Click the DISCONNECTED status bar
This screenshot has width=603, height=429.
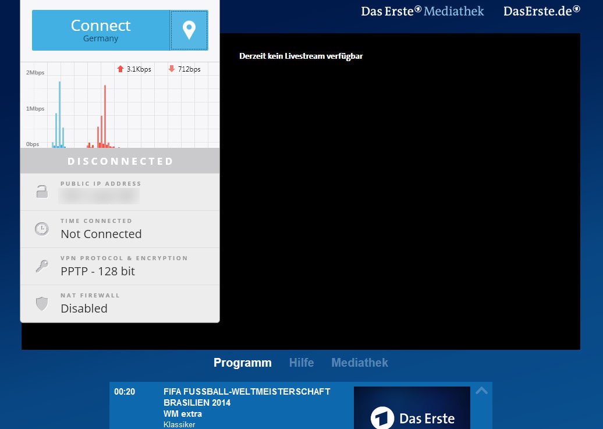(x=120, y=161)
